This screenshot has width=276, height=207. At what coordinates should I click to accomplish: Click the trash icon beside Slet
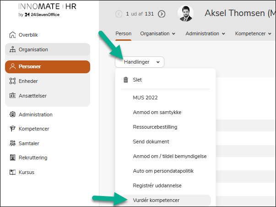click(126, 80)
